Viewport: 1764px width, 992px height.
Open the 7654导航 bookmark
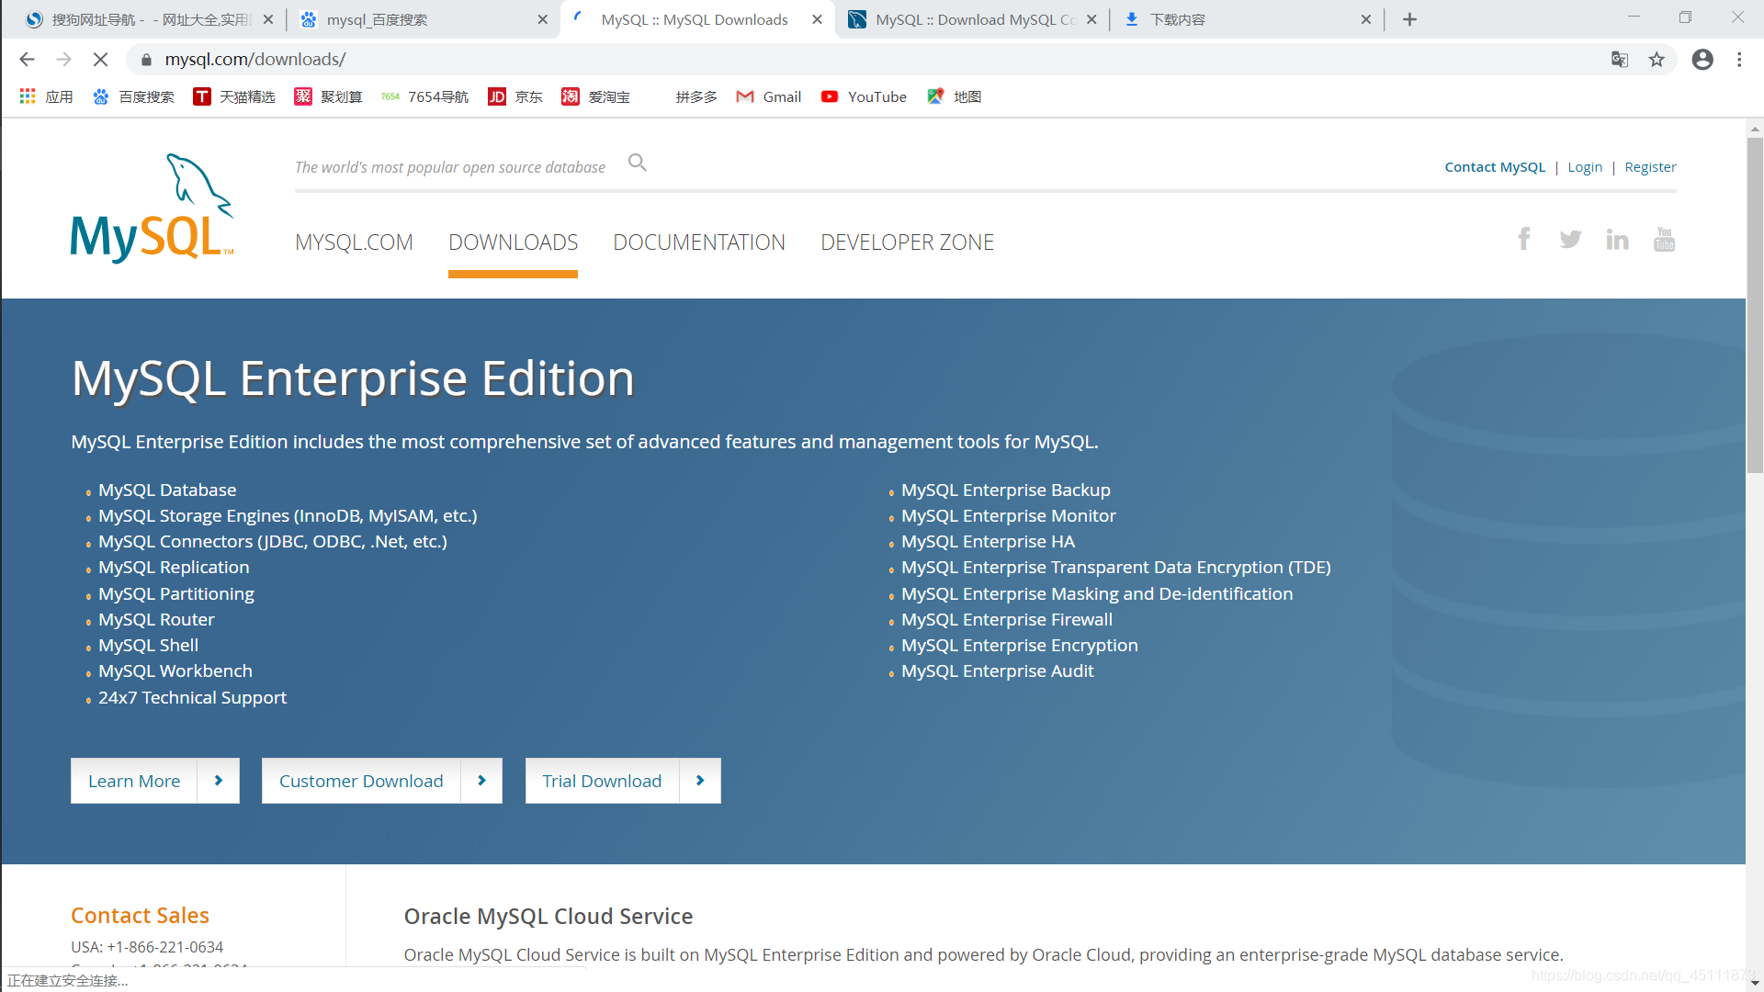pyautogui.click(x=425, y=96)
